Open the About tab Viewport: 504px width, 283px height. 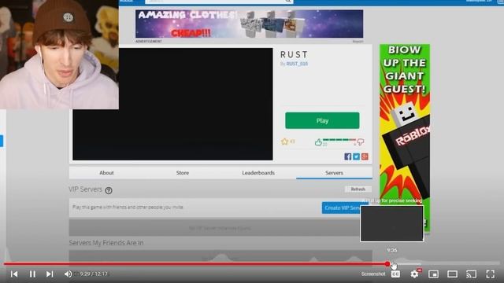[106, 173]
